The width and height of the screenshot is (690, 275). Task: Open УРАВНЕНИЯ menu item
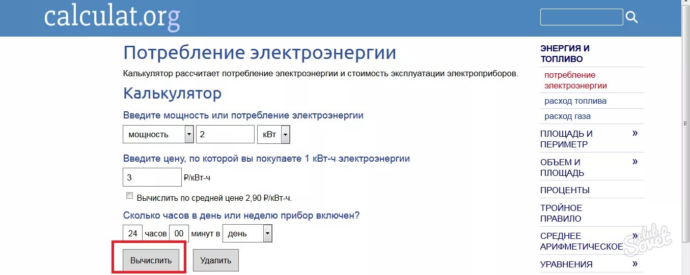tap(566, 264)
